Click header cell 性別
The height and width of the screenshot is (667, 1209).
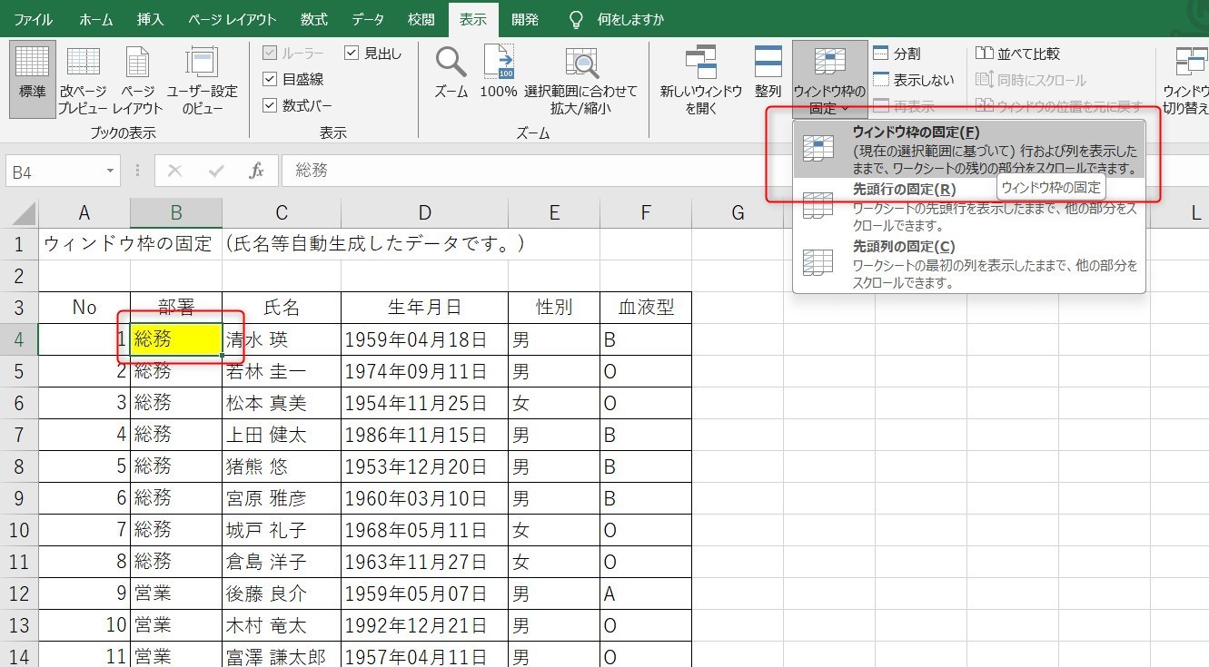pyautogui.click(x=554, y=308)
